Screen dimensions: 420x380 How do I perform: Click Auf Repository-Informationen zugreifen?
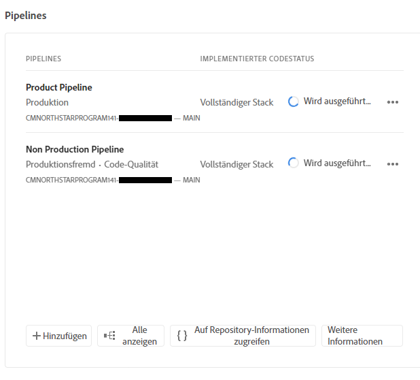(x=243, y=336)
